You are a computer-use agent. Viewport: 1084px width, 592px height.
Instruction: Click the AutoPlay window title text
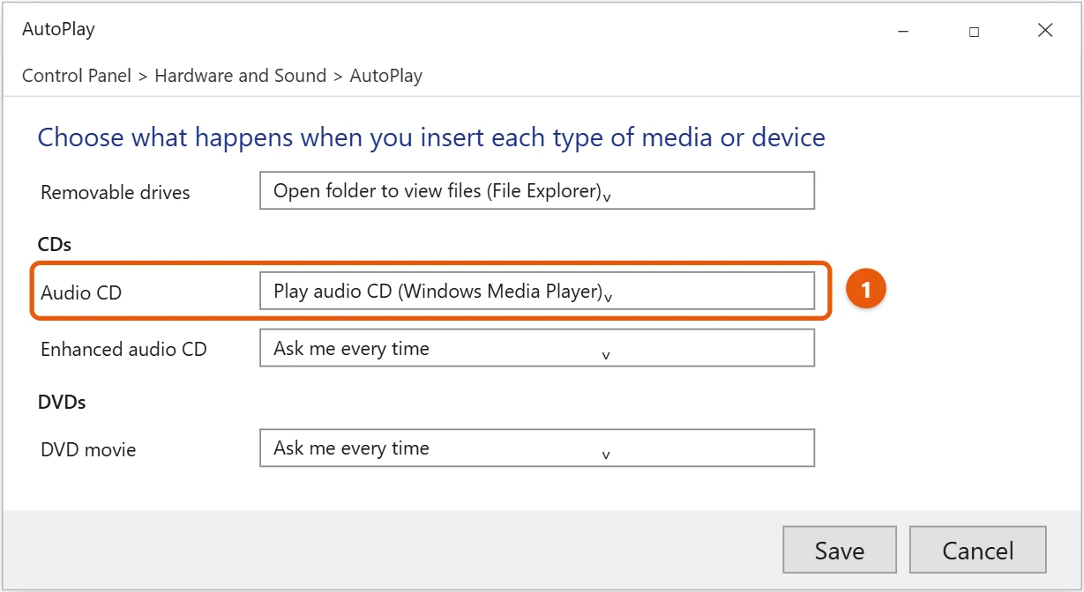(x=58, y=29)
